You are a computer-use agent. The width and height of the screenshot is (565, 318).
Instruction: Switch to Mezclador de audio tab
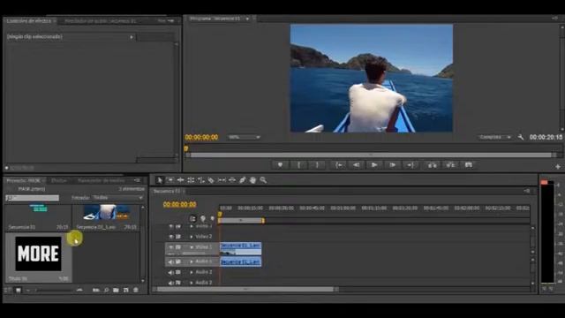[100, 21]
